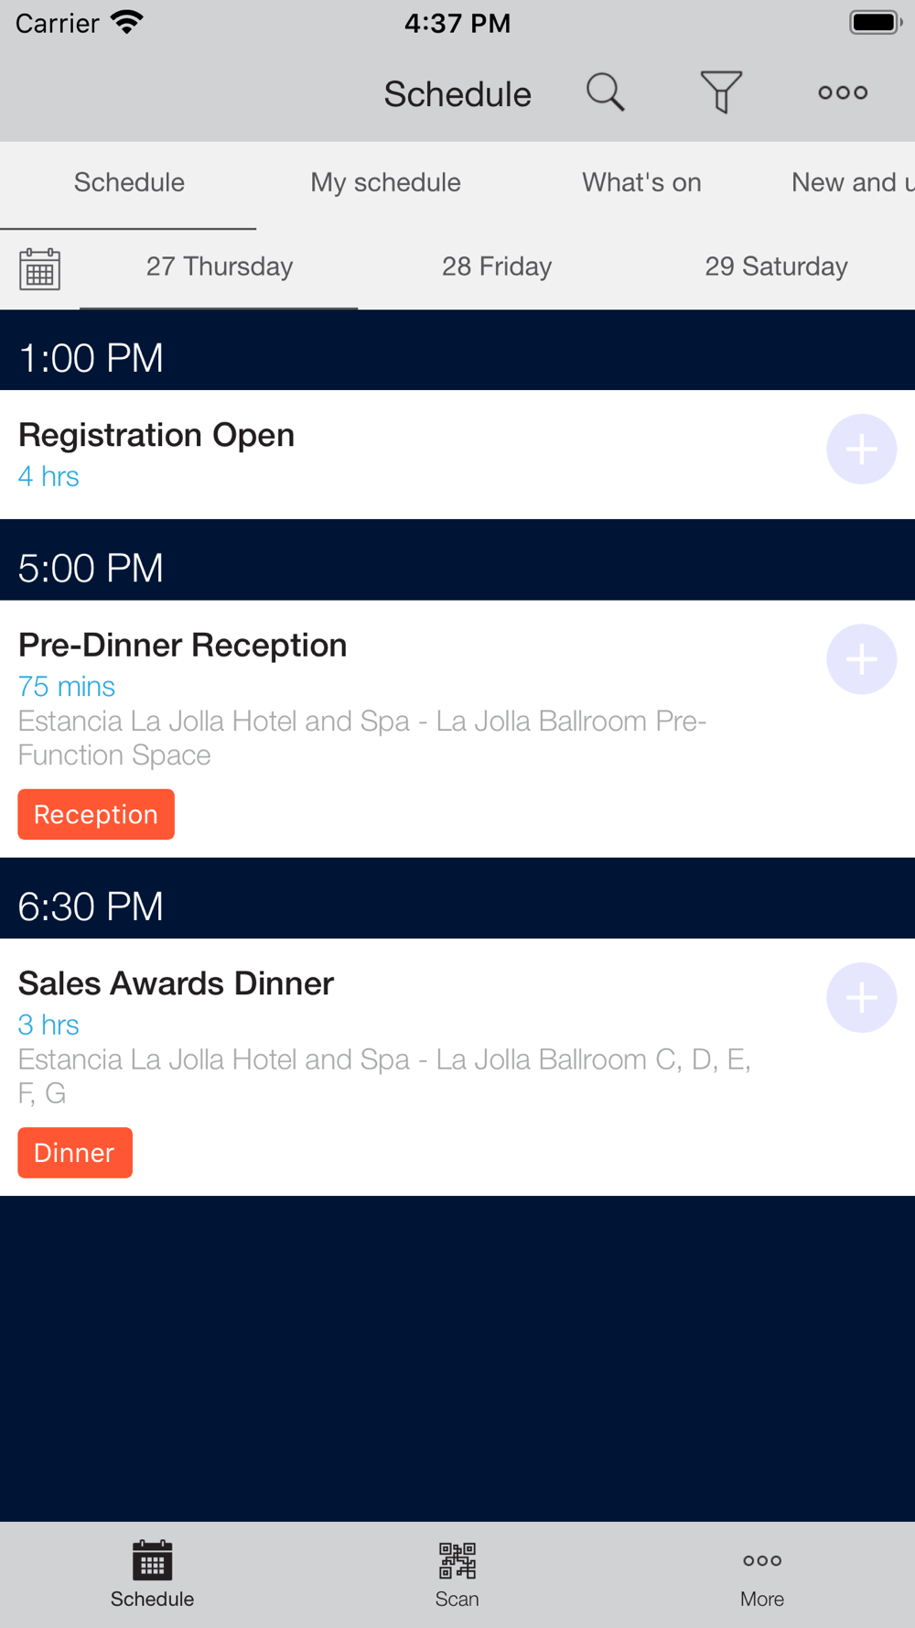Viewport: 915px width, 1628px height.
Task: Add Pre-Dinner Reception to my schedule
Action: 861,659
